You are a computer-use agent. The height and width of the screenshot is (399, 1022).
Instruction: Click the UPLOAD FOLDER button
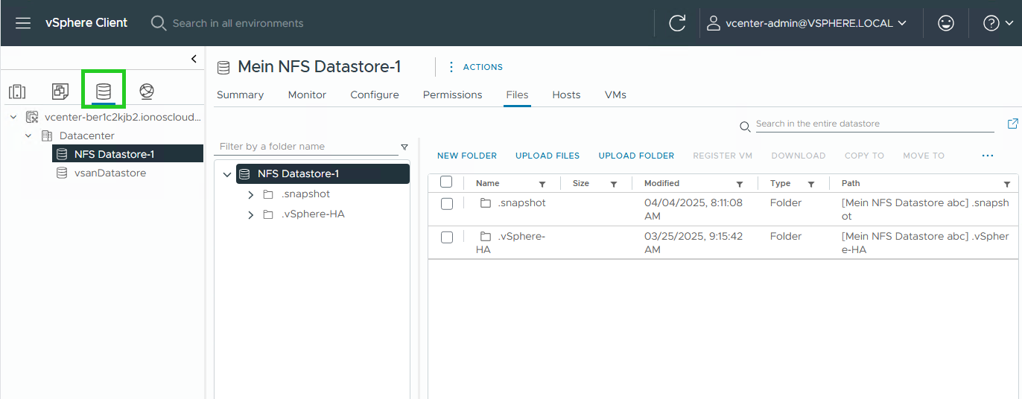click(x=636, y=156)
